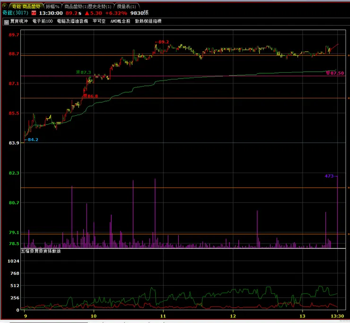The height and width of the screenshot is (323, 350).
Task: Click the stock name 奇鋐(3017)
Action: tap(16, 13)
